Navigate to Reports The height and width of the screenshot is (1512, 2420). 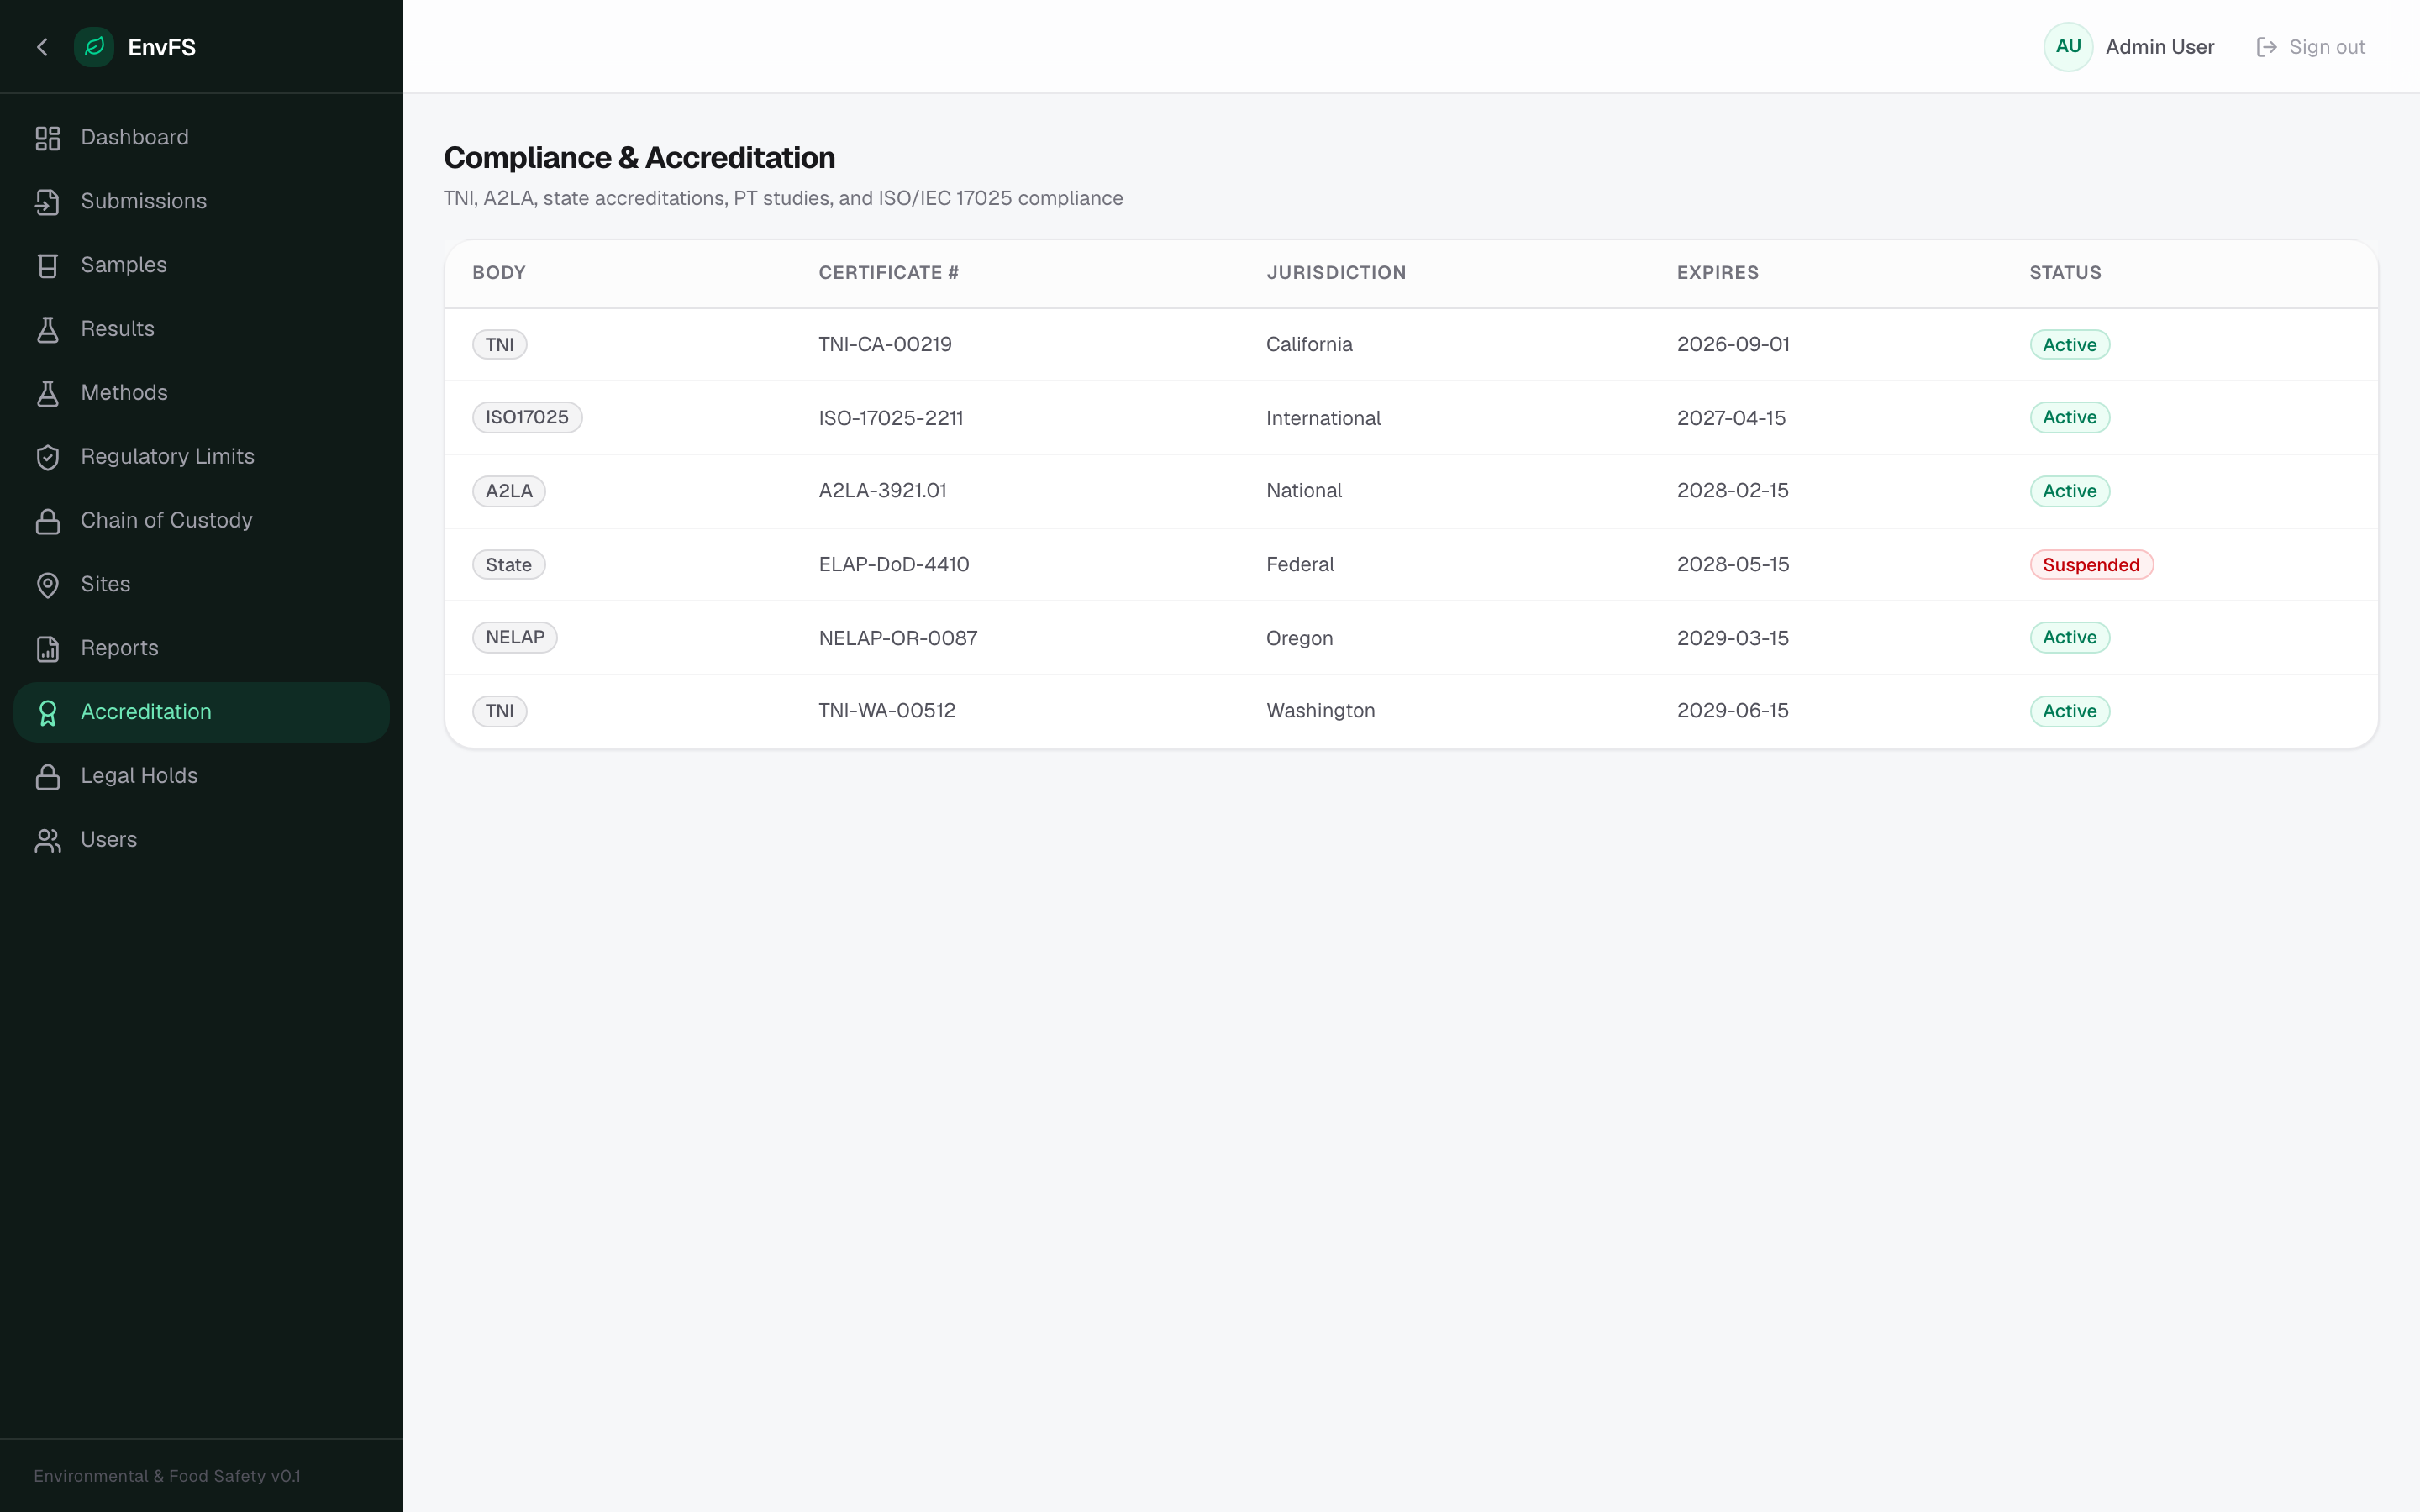point(201,649)
